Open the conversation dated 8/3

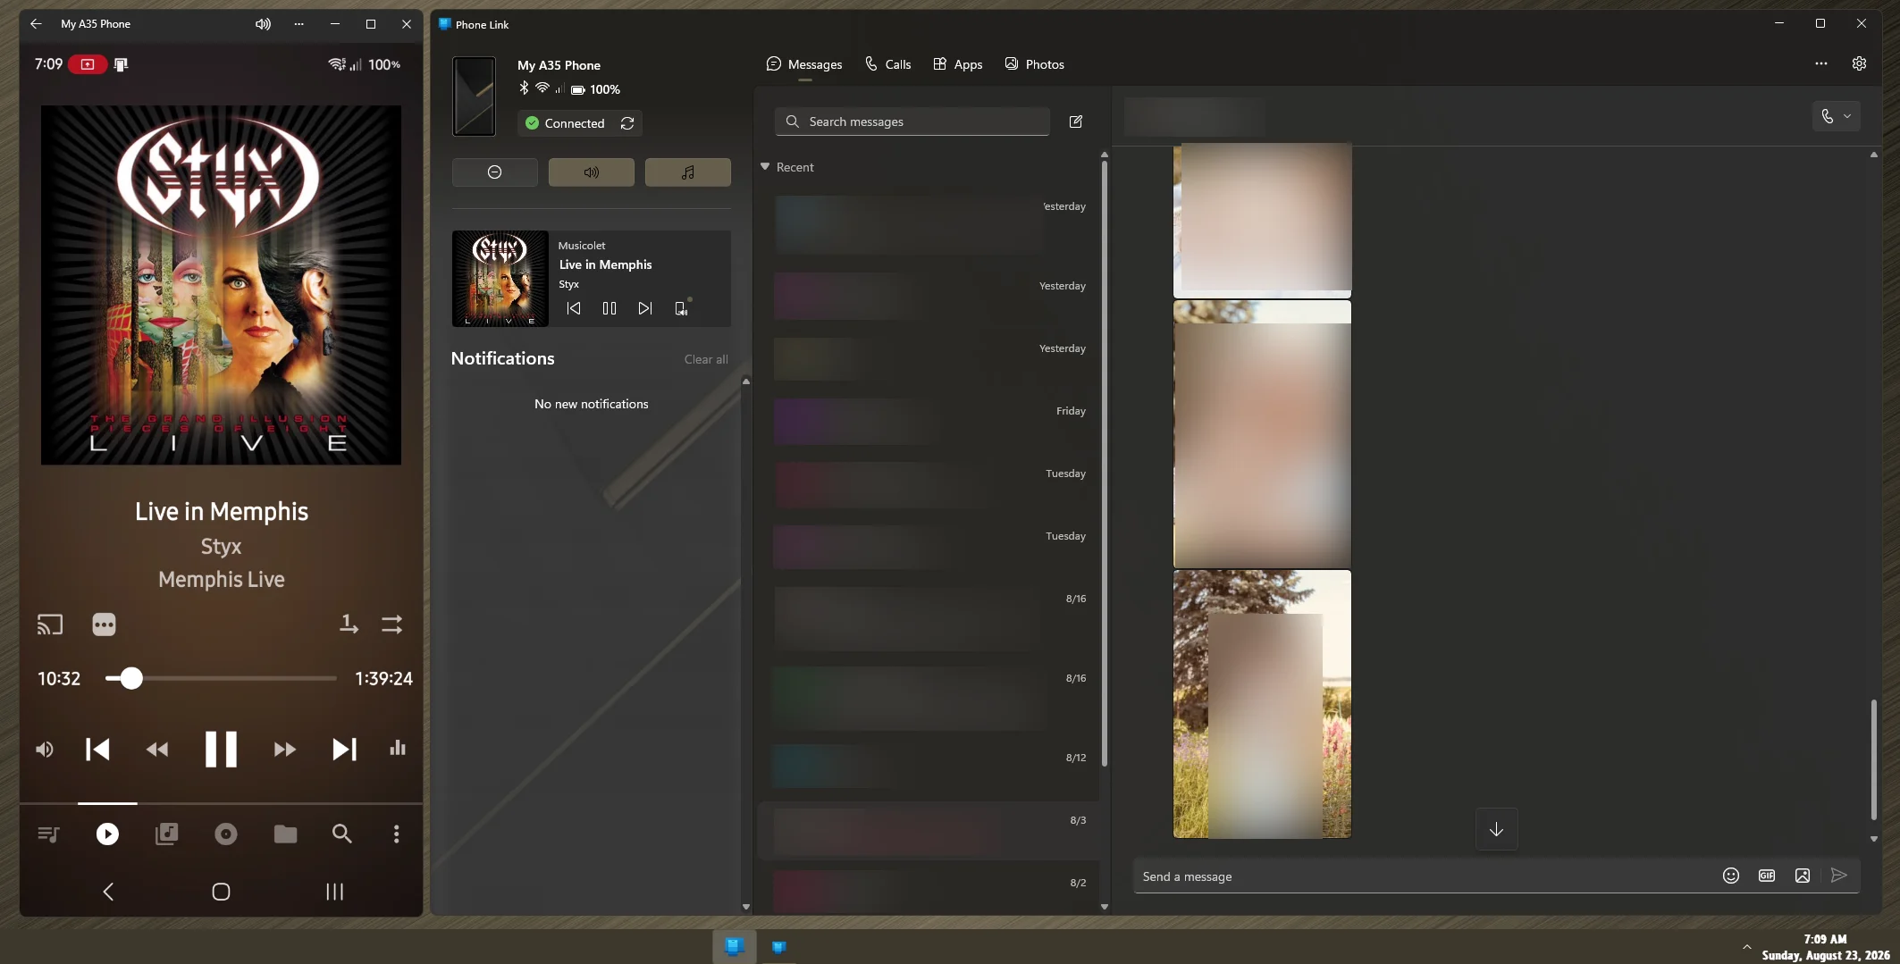point(929,830)
